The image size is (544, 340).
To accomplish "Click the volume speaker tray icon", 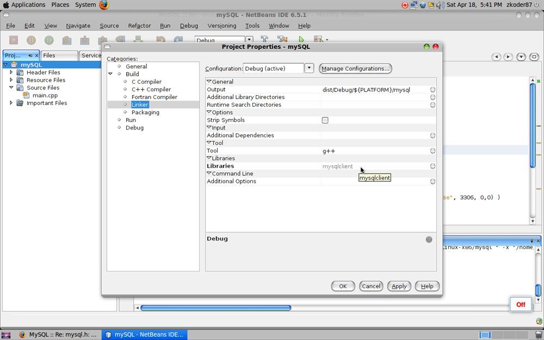I will [x=440, y=5].
